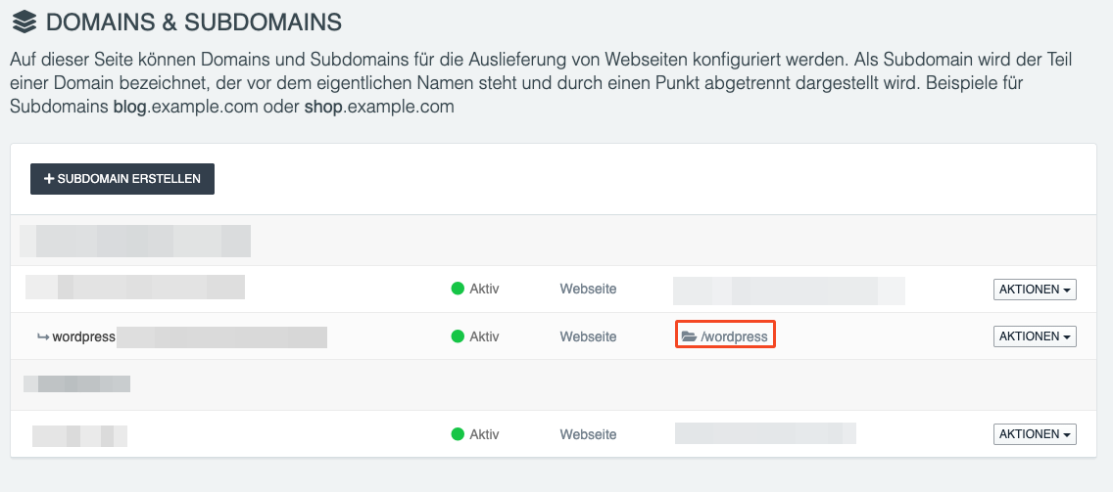Viewport: 1113px width, 492px height.
Task: Open Aktionen dropdown for wordpress subdomain
Action: pyautogui.click(x=1036, y=336)
